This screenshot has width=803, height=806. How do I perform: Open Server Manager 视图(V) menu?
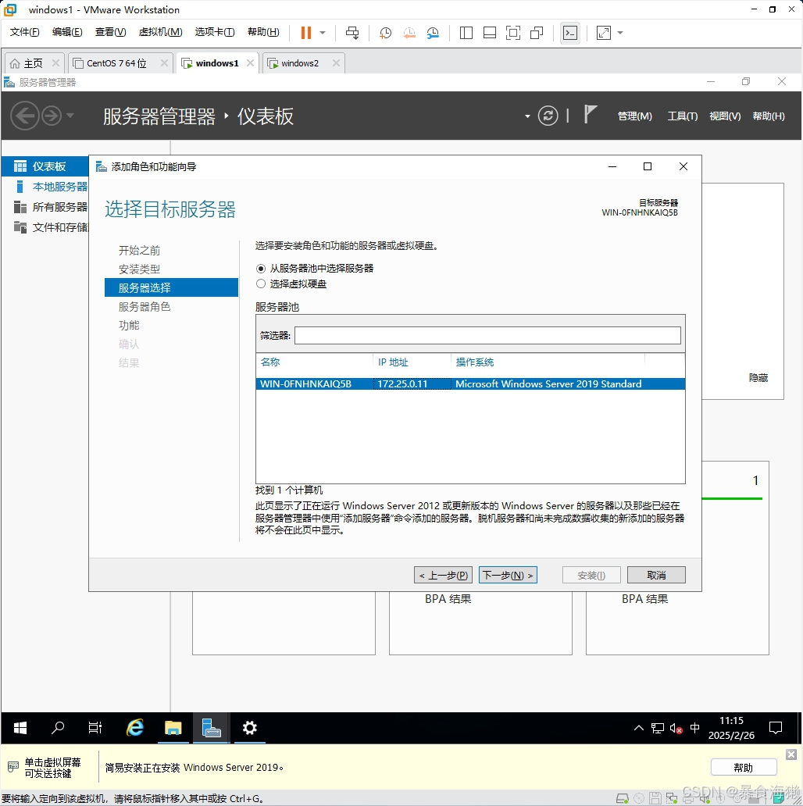[725, 116]
